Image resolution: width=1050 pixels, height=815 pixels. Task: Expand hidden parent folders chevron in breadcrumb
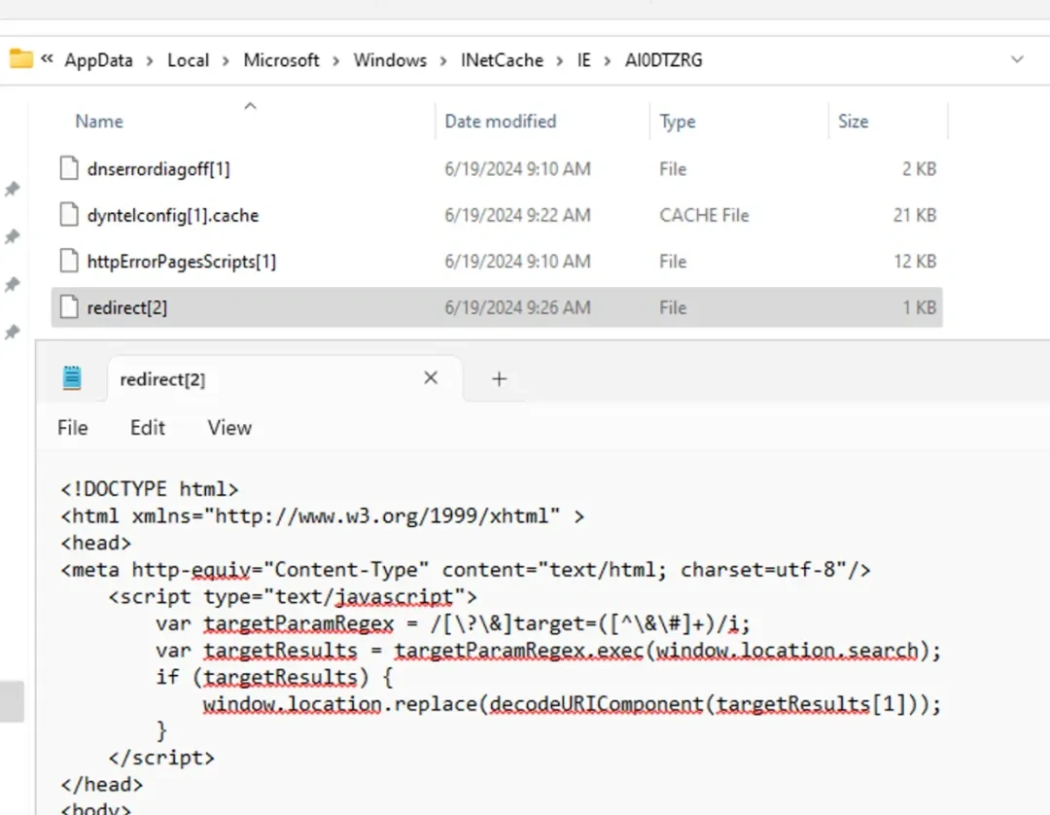[47, 59]
